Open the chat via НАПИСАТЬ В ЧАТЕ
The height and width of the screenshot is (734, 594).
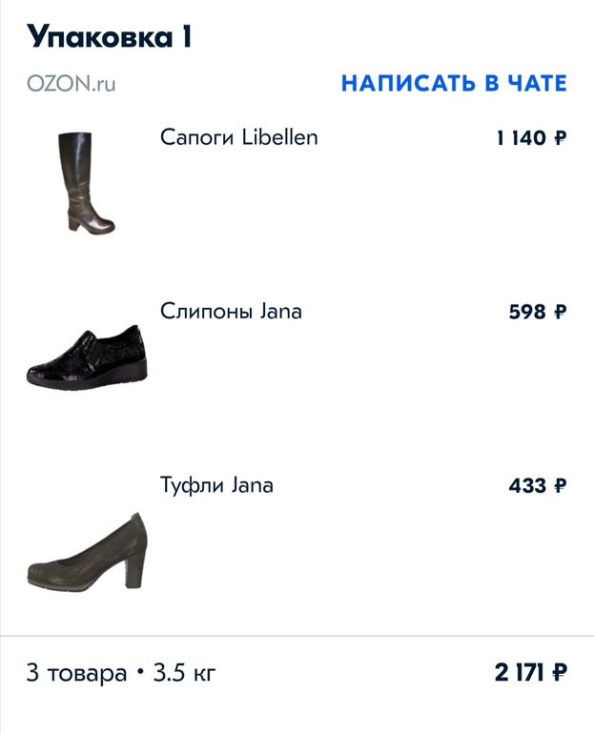[454, 83]
